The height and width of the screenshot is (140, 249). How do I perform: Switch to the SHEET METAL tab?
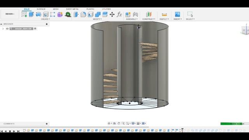72,9
